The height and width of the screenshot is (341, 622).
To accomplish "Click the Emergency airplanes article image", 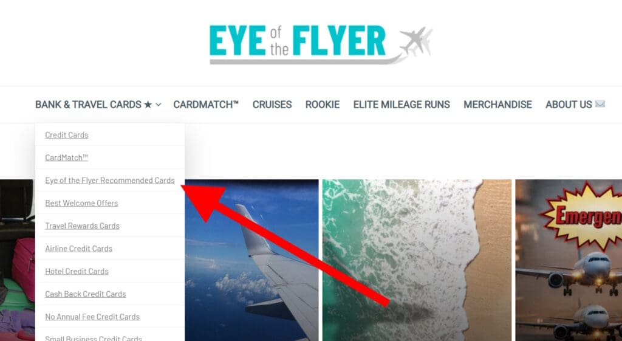I will 569,260.
